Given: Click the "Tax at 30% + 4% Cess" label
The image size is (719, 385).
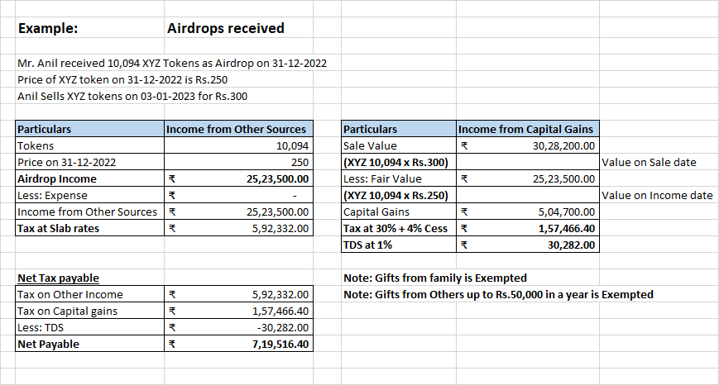Looking at the screenshot, I should (398, 229).
